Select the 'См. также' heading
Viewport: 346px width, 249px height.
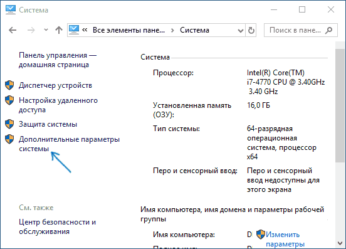36,208
